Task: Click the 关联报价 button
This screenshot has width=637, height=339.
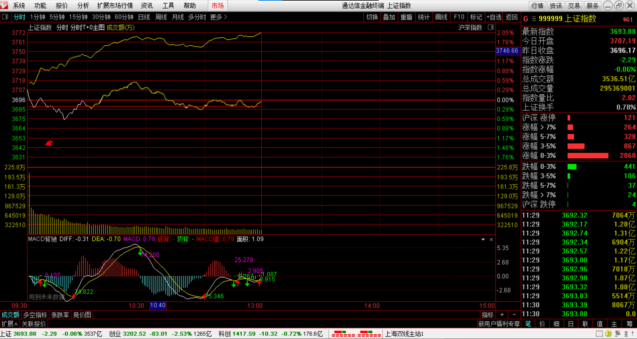Action: click(34, 324)
